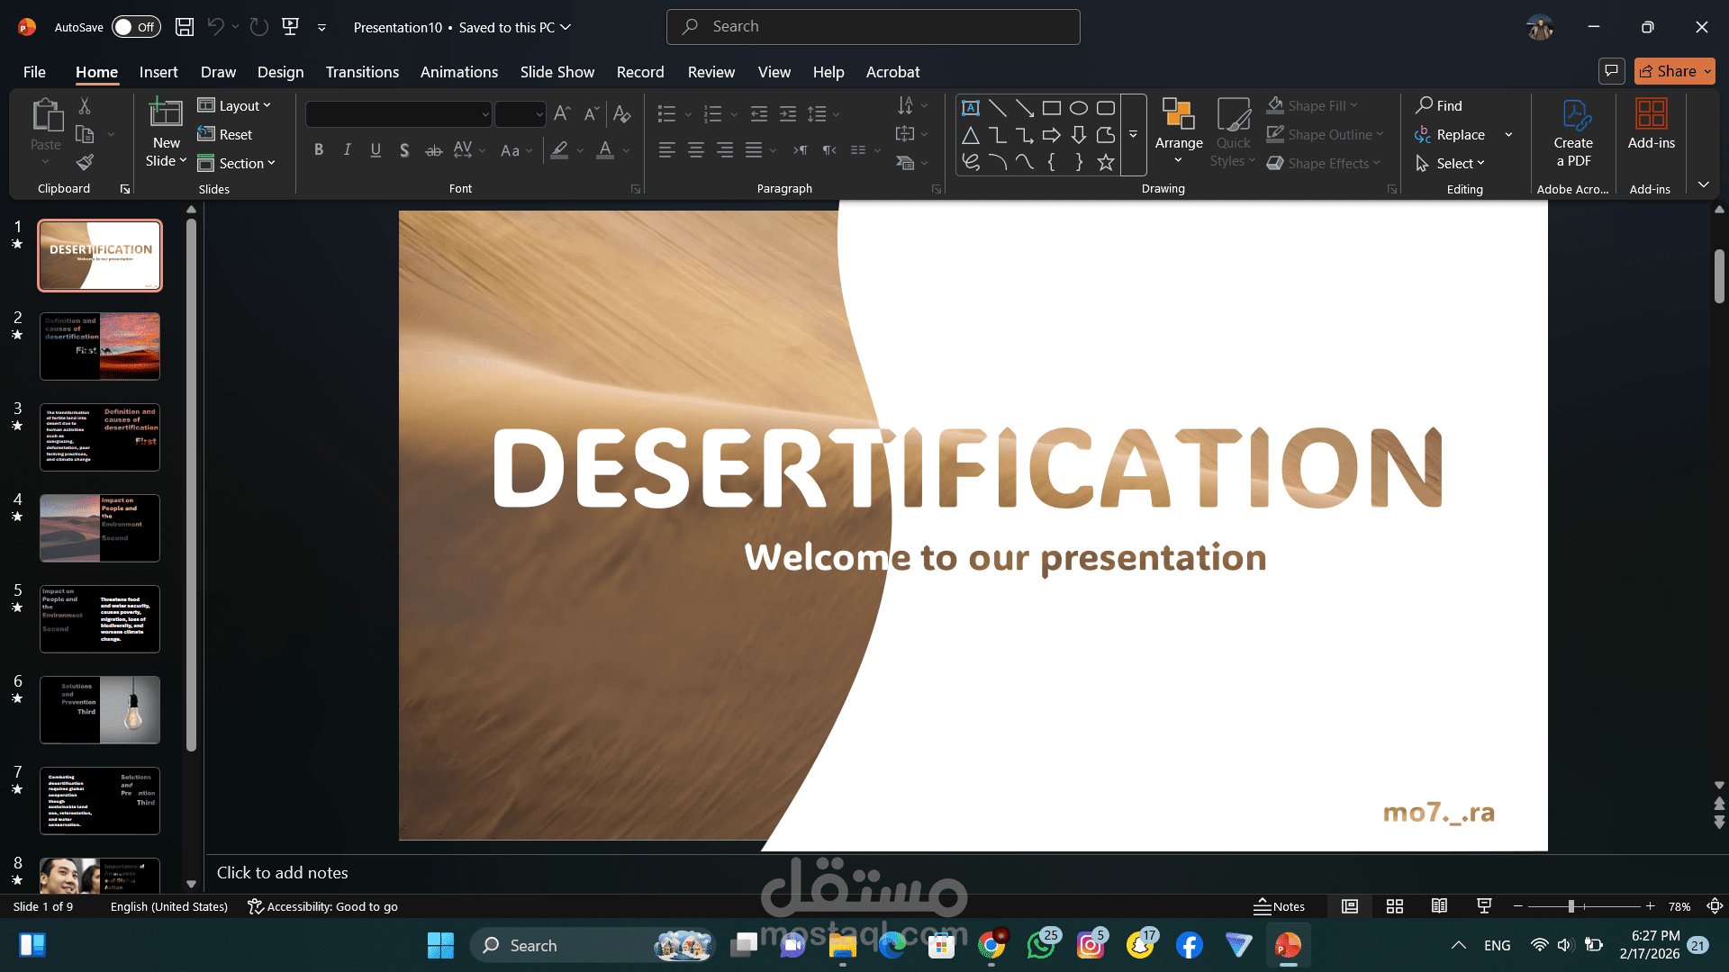
Task: Apply strikethrough to text
Action: [x=434, y=150]
